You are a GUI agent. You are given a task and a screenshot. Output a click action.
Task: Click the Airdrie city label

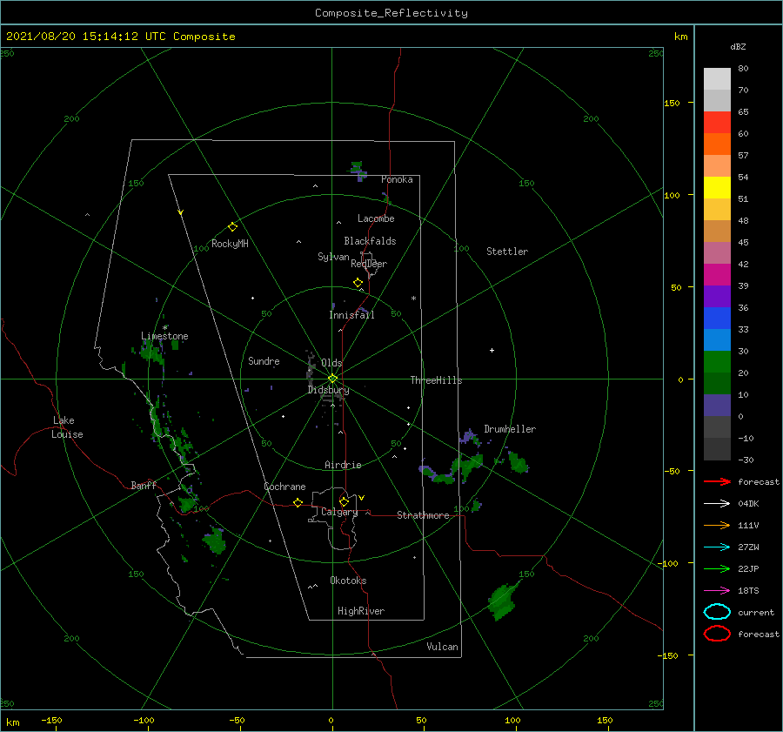[x=343, y=465]
